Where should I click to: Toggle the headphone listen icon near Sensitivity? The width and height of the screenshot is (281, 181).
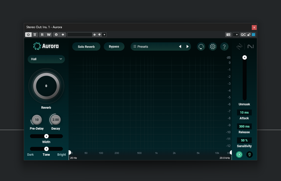pyautogui.click(x=249, y=154)
